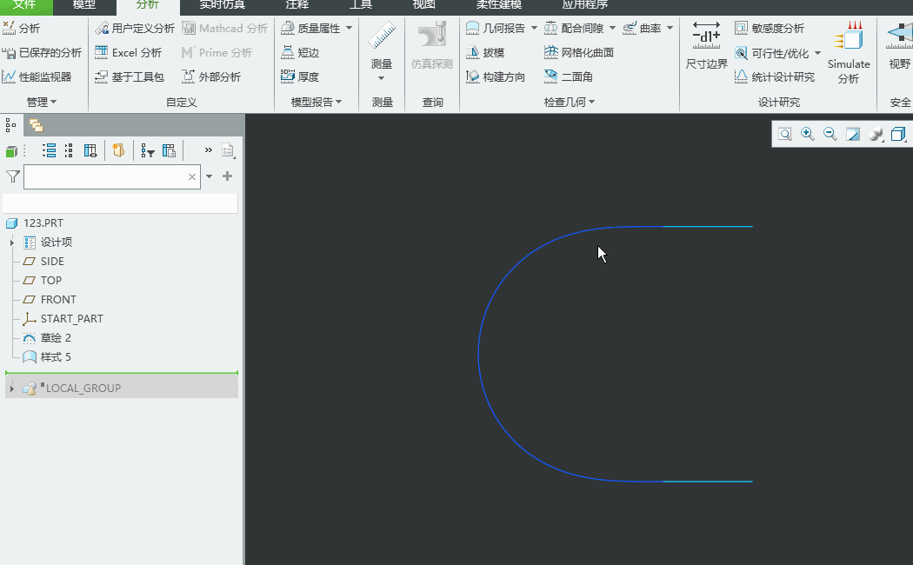Click the Refit zoom icon in graphics toolbar

pyautogui.click(x=785, y=135)
